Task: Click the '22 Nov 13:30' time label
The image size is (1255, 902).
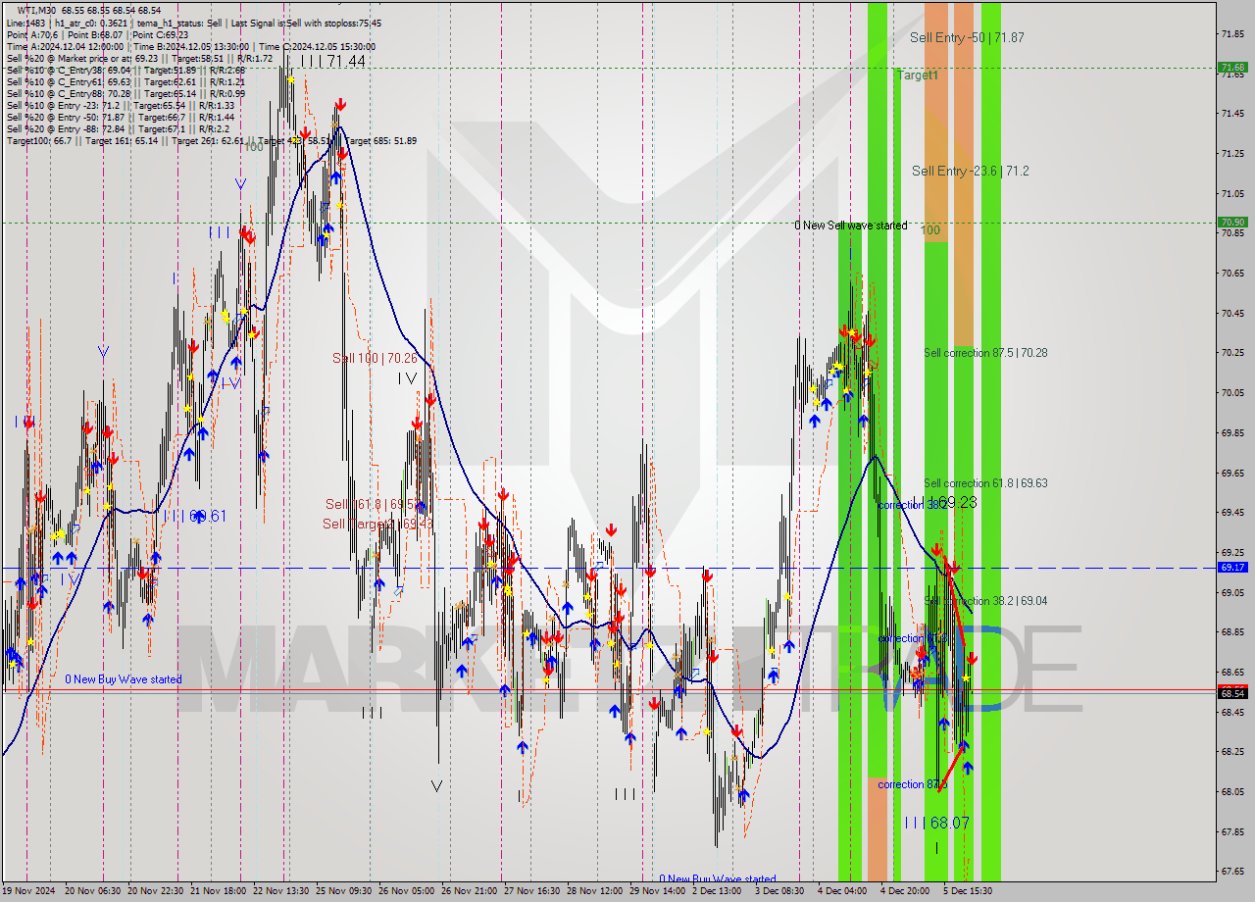Action: tap(281, 891)
